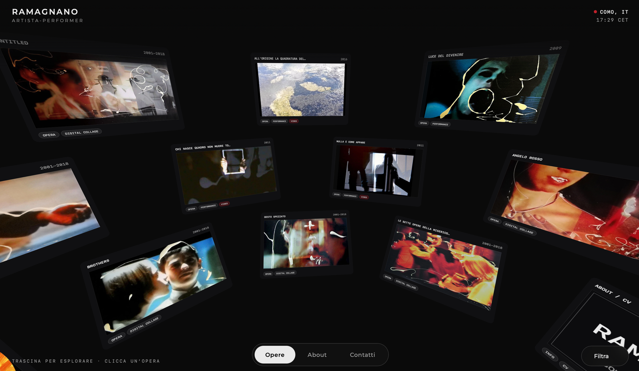Click Performance tag on All'origine la quadratura card

279,121
